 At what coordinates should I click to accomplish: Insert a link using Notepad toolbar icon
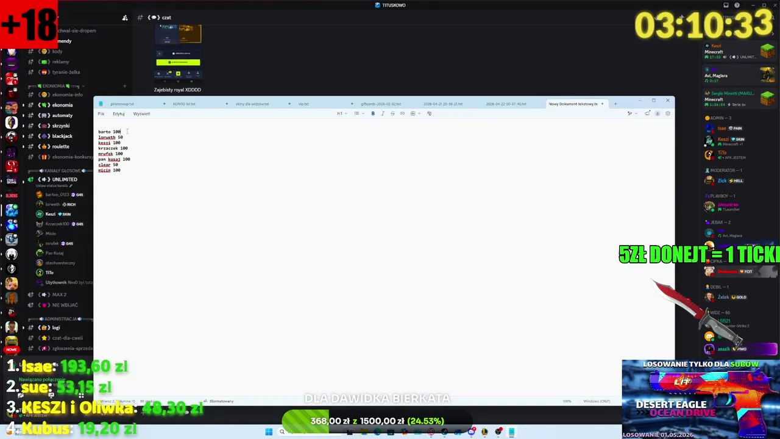pyautogui.click(x=402, y=113)
